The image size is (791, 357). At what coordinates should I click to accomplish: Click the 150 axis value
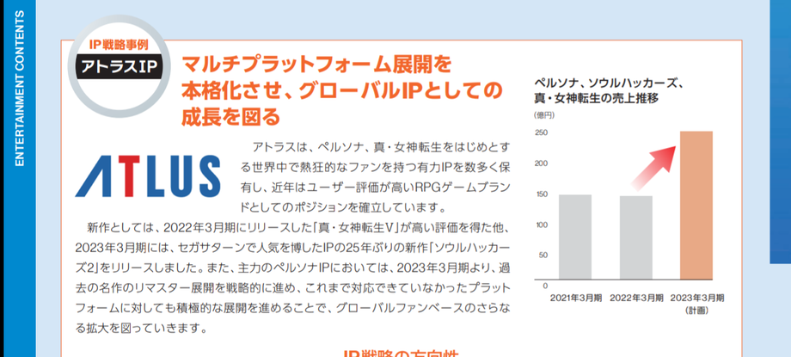[542, 194]
